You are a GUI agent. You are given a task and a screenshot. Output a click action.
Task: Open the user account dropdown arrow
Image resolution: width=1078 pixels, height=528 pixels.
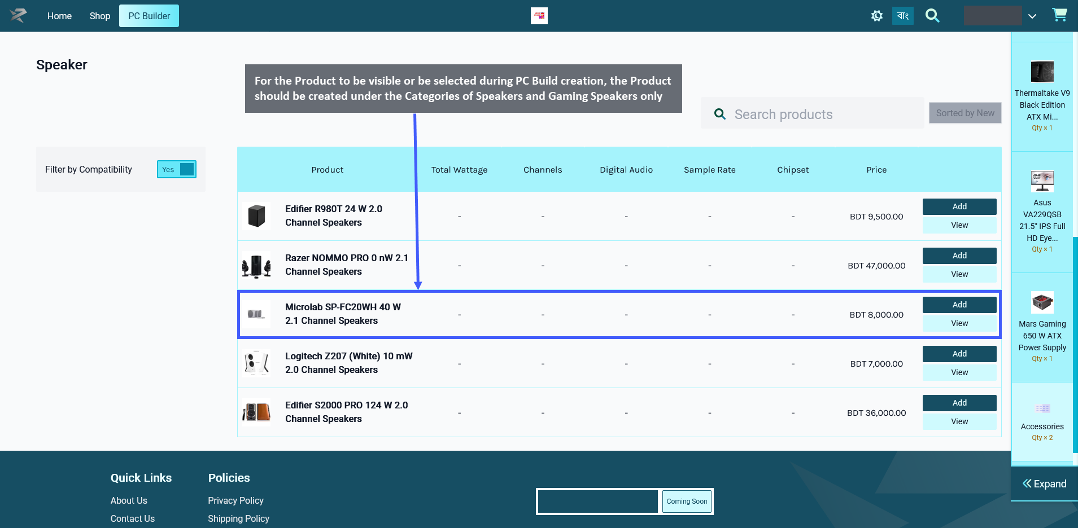(x=1032, y=16)
